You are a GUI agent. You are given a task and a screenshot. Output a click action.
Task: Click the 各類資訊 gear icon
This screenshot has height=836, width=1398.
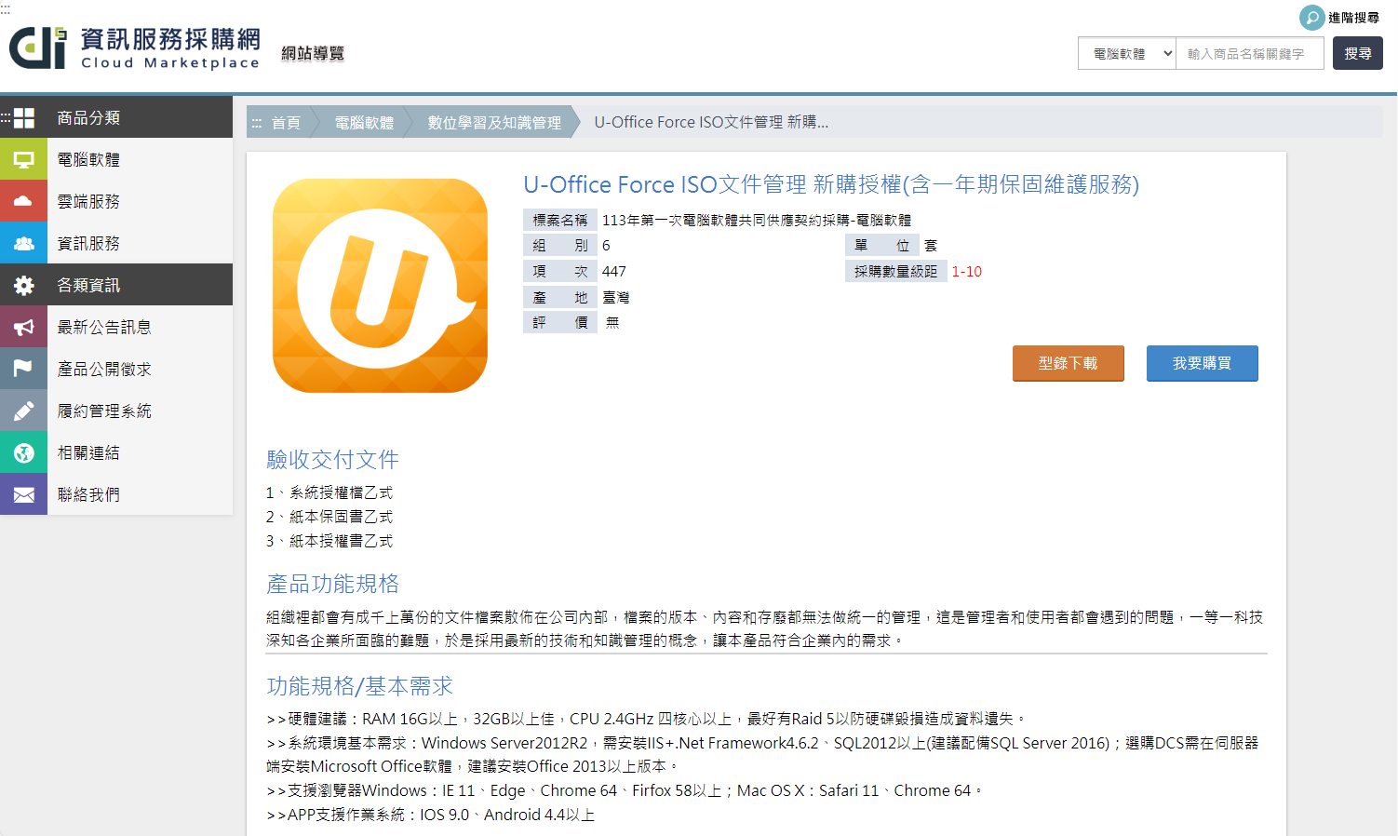[x=23, y=285]
